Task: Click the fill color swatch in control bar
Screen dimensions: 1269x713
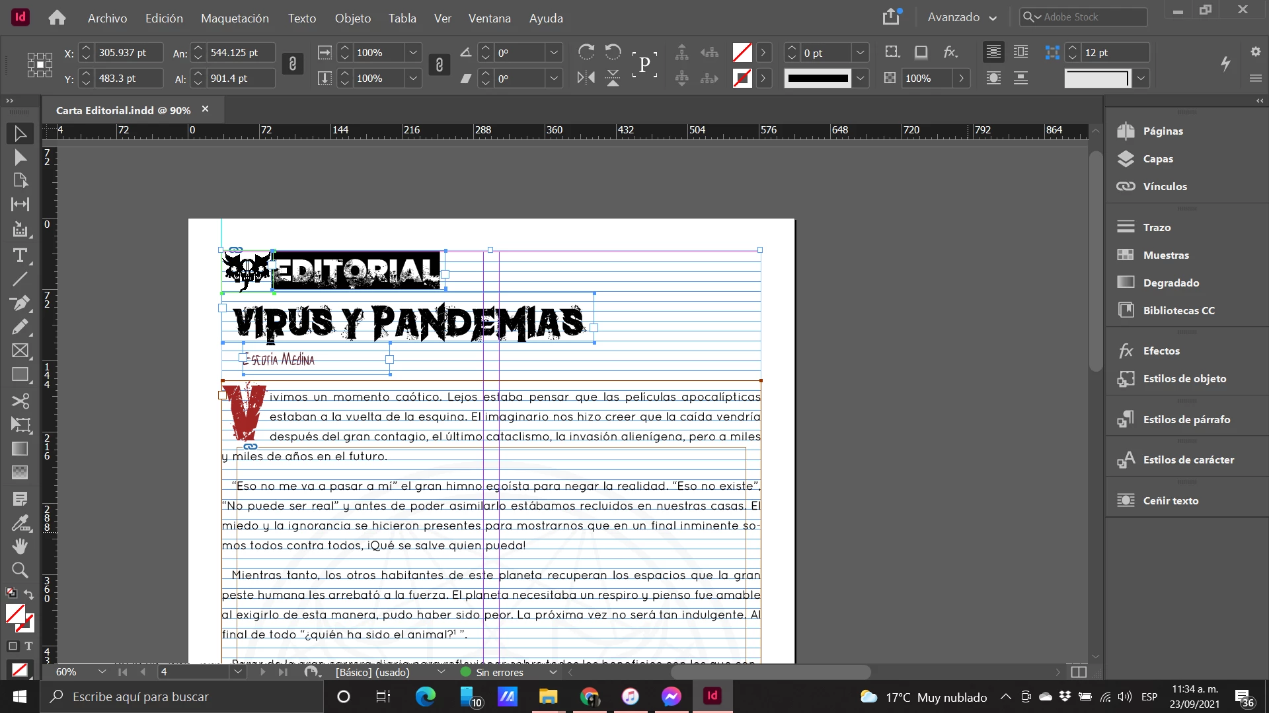Action: 742,52
